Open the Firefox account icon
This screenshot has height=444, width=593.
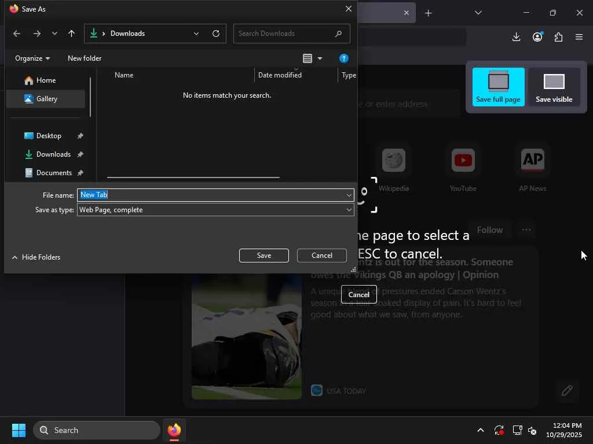(x=537, y=37)
